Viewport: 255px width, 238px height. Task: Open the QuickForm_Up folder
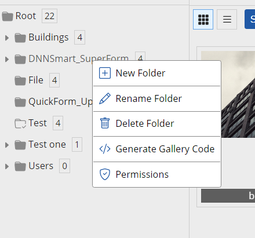[60, 102]
